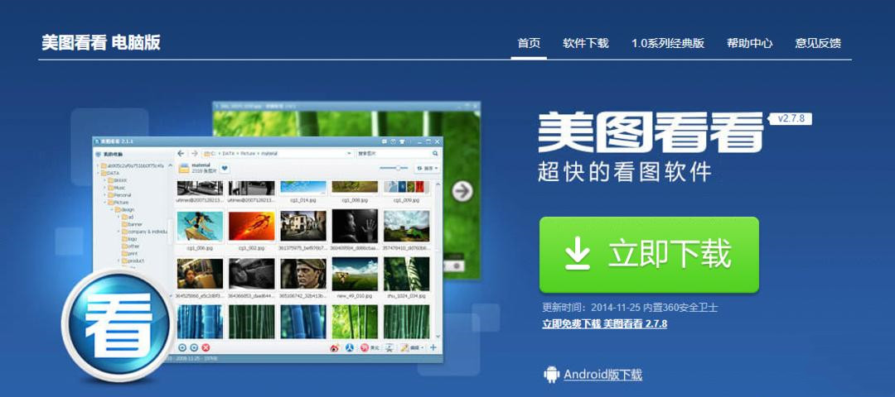Collapse the design folder arrow
Viewport: 895px width, 397px height.
pos(112,209)
